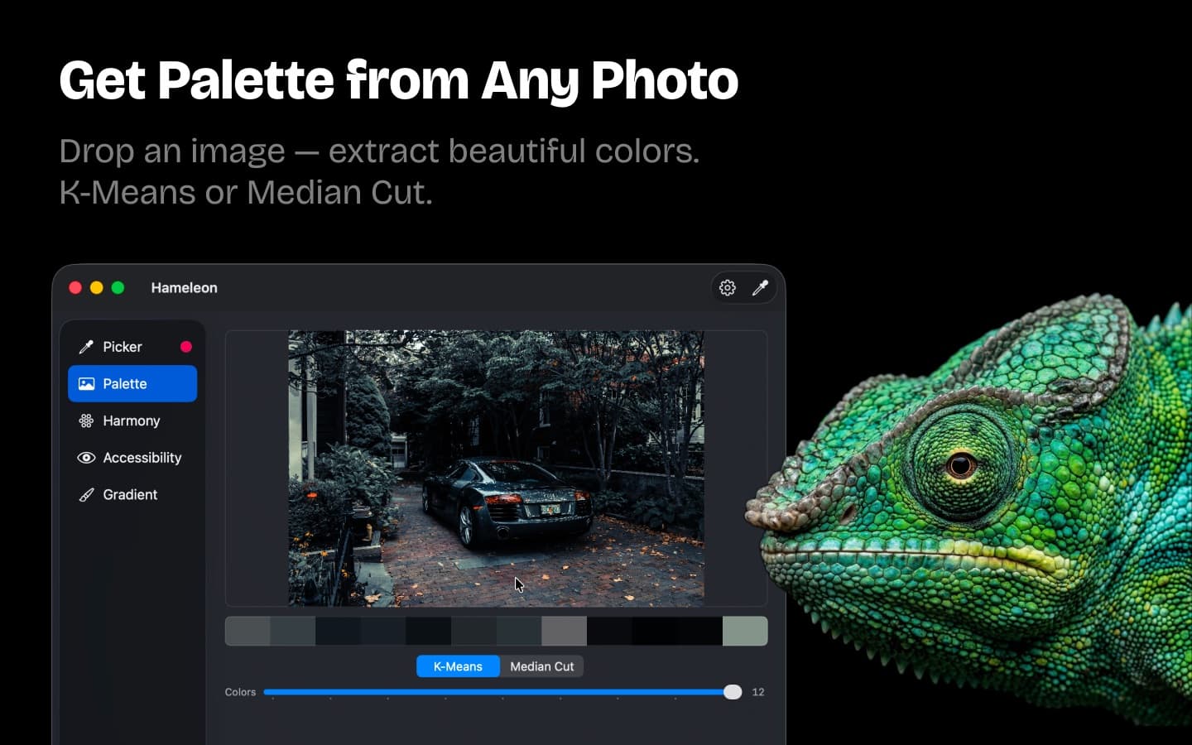Click the Palette image icon in the sidebar
The image size is (1192, 745).
click(x=86, y=383)
